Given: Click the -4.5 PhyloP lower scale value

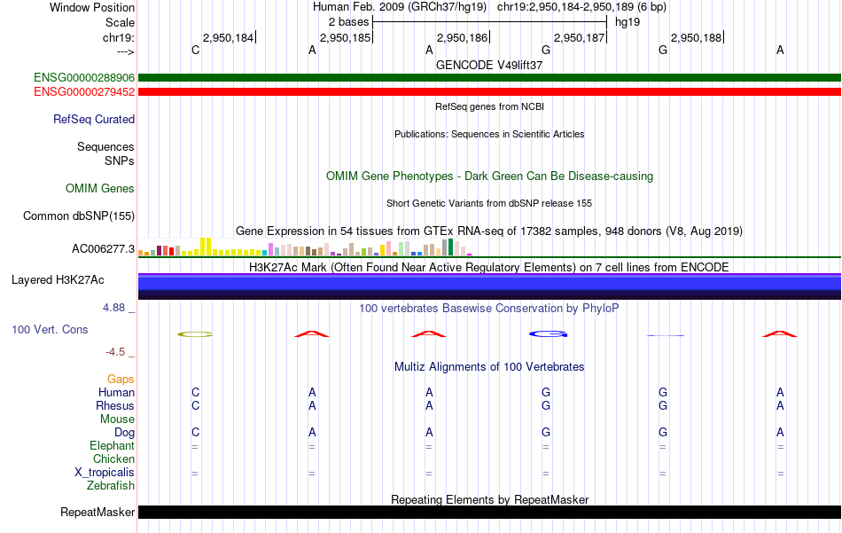Looking at the screenshot, I should click(115, 352).
